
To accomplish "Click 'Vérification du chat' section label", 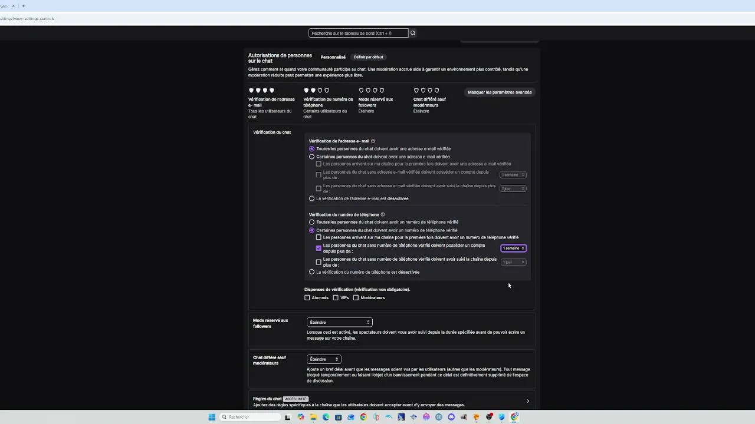I will (x=272, y=132).
